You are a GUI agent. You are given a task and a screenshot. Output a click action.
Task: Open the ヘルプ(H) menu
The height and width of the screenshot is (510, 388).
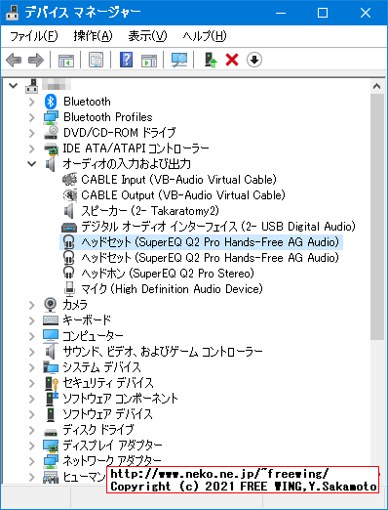[x=205, y=36]
